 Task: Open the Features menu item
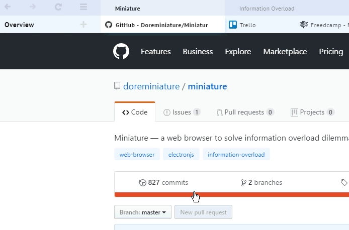(155, 52)
